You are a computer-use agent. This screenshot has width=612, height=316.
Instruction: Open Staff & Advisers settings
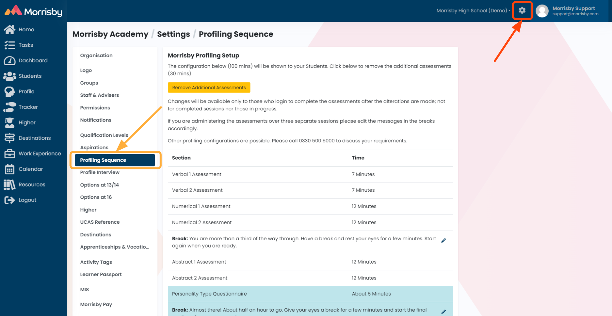tap(99, 95)
